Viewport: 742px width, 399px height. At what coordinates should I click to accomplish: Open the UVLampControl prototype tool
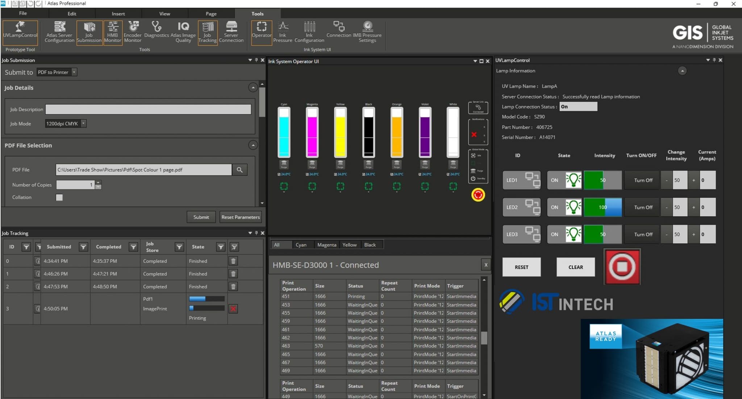point(20,33)
